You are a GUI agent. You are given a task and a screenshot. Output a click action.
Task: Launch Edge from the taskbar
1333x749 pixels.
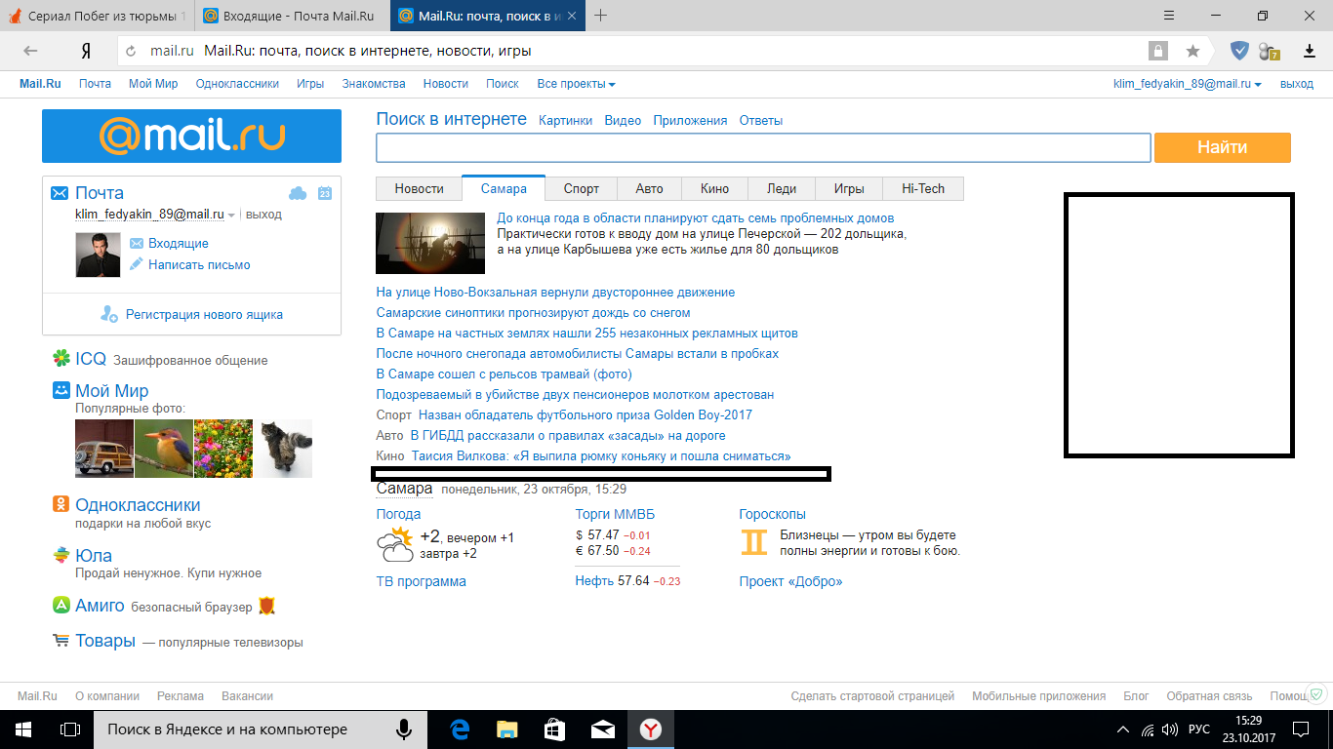pyautogui.click(x=460, y=729)
